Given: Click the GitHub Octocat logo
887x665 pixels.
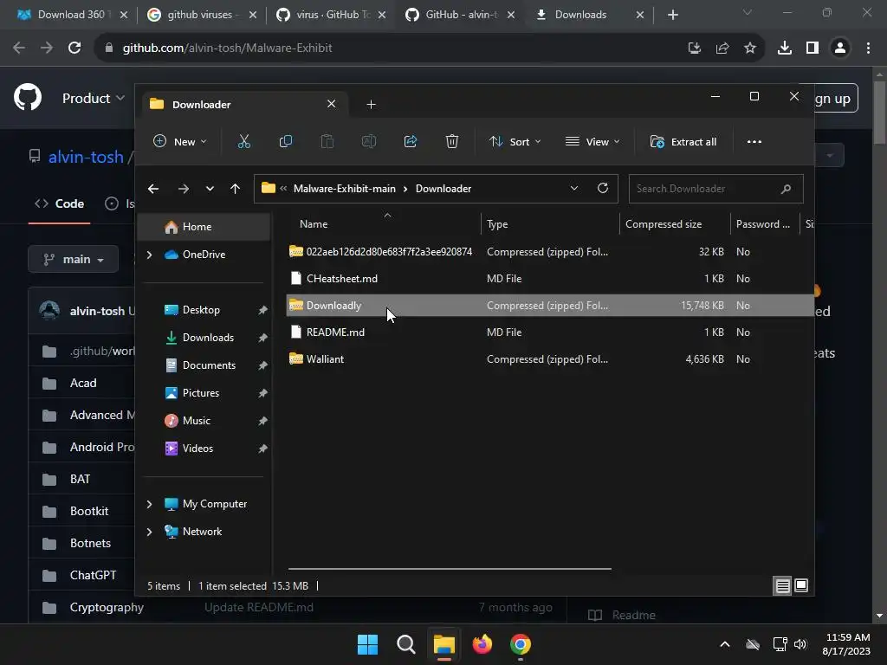Looking at the screenshot, I should click(x=28, y=97).
